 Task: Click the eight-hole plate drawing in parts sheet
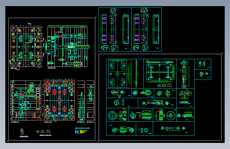coord(118,74)
